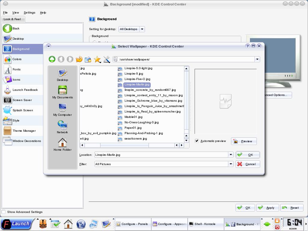Click Apply in Control Center window

click(x=267, y=208)
